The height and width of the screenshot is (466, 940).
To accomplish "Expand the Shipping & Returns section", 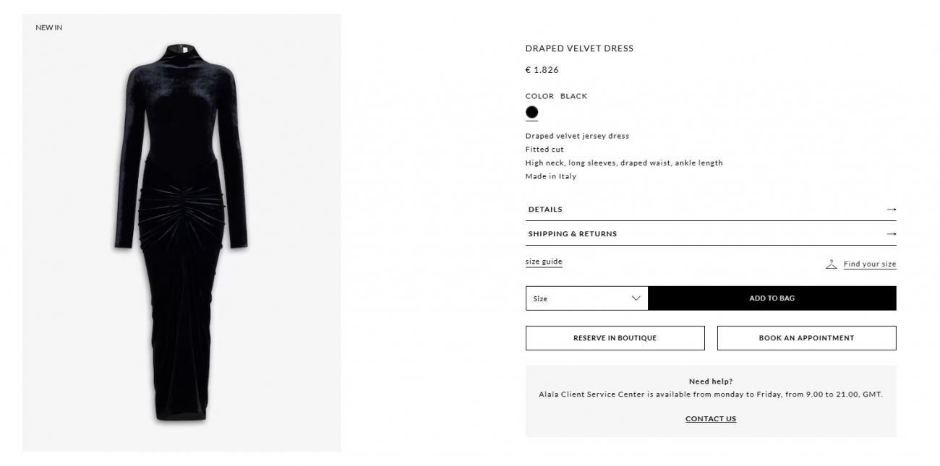I will point(573,234).
